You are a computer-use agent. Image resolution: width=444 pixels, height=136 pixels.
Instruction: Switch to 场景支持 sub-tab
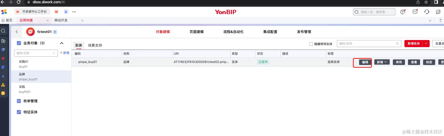coord(95,45)
